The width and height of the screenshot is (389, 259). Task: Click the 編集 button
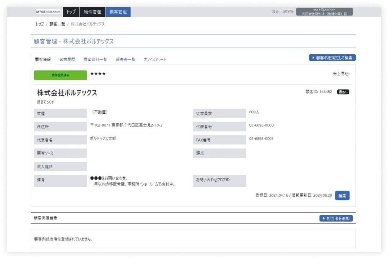[x=343, y=196]
